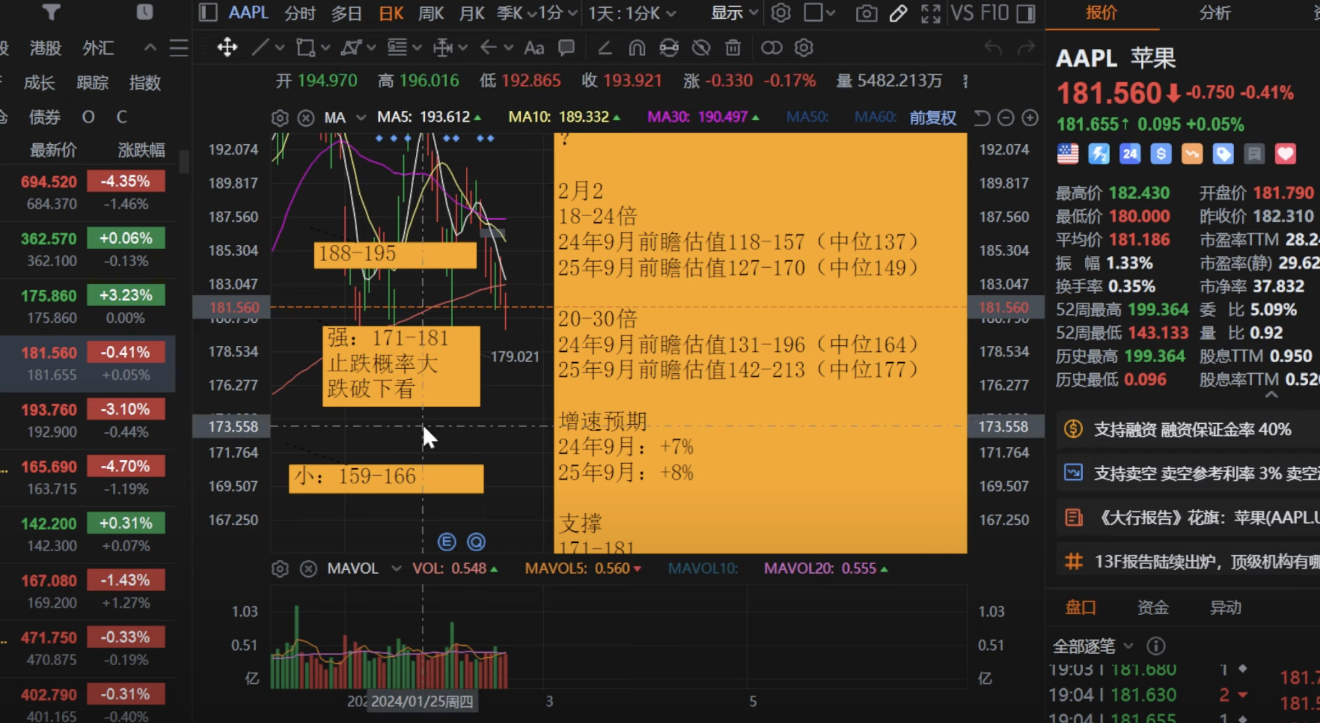Add AAPL to favorites with heart icon

(x=1285, y=154)
